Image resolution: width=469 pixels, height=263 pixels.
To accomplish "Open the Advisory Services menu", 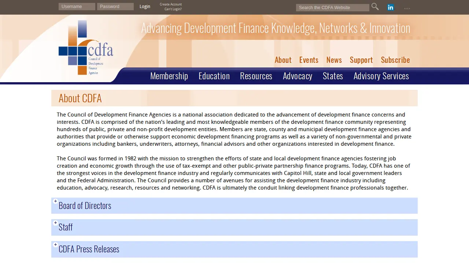I will [381, 76].
